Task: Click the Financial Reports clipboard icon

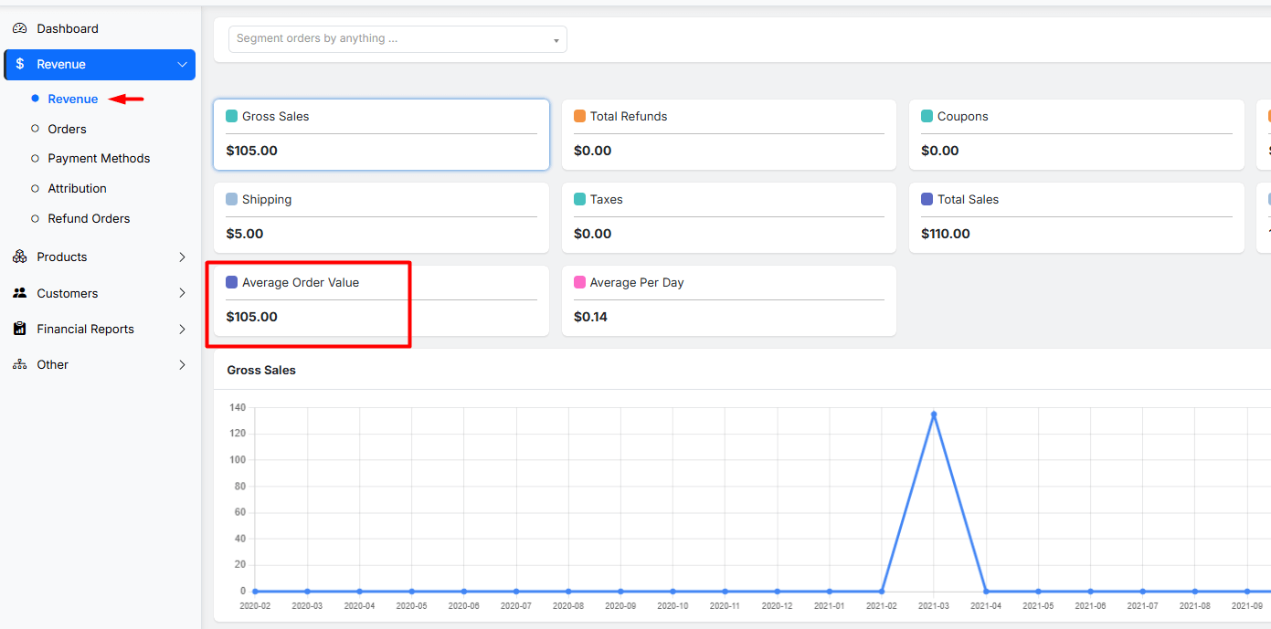Action: click(x=19, y=329)
